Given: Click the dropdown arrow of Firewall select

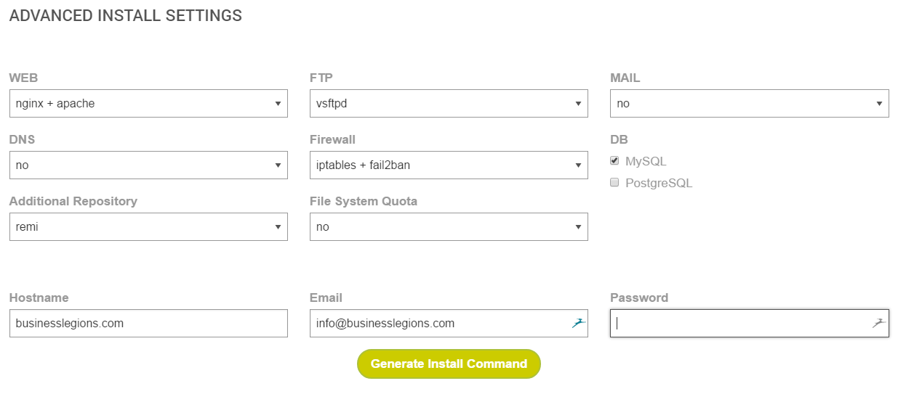Looking at the screenshot, I should tap(578, 165).
